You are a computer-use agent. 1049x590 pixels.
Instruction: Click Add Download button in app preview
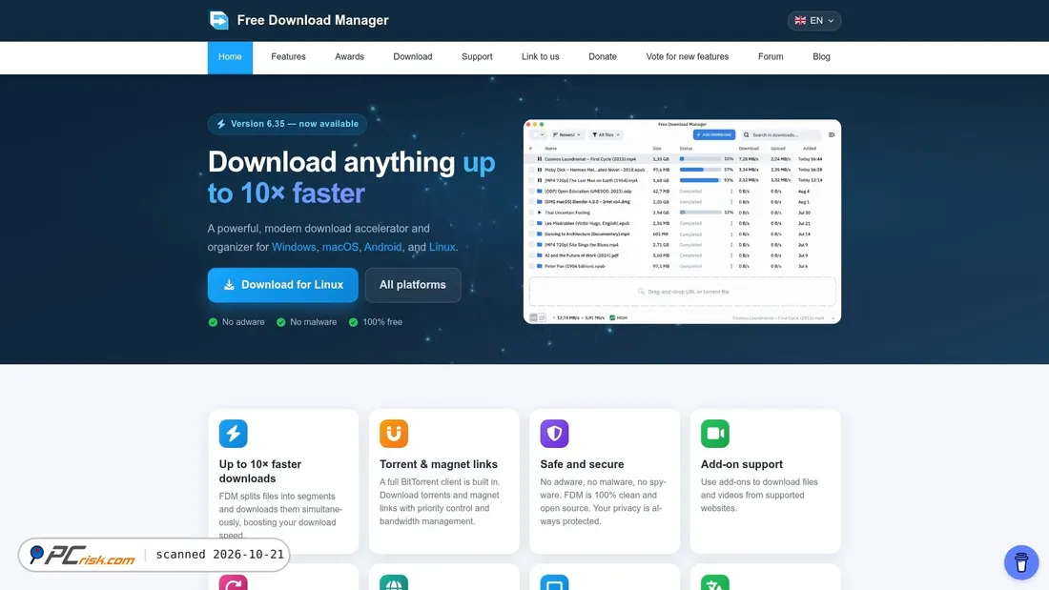(714, 134)
